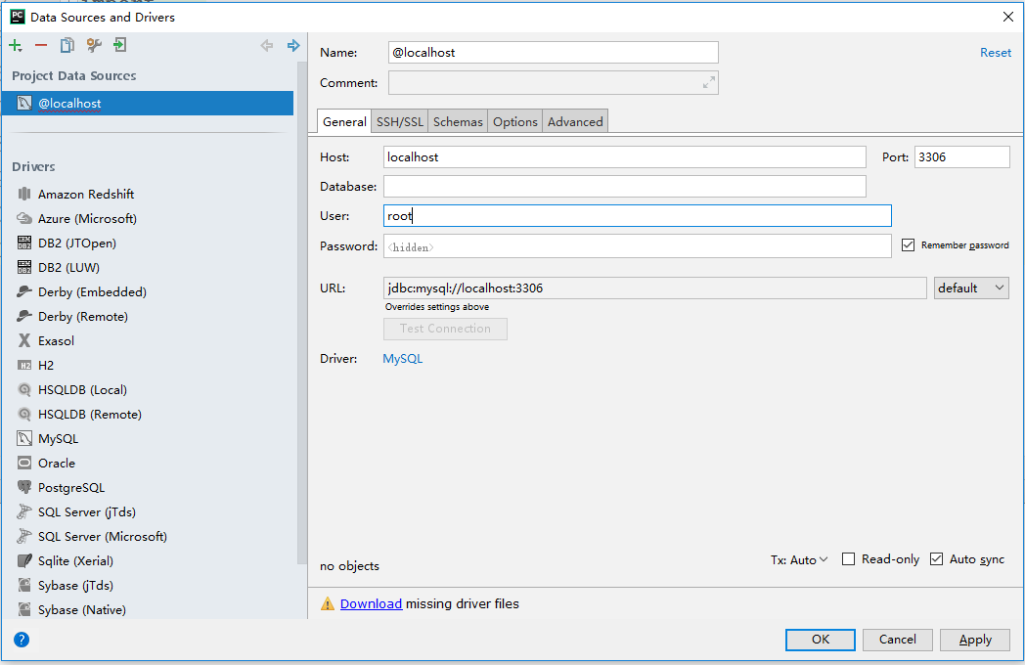This screenshot has height=665, width=1025.
Task: Enable the Read-only checkbox
Action: (849, 559)
